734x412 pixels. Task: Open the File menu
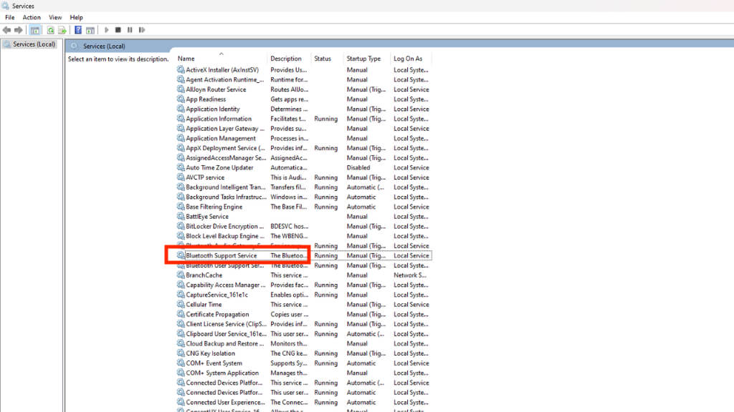[x=10, y=17]
